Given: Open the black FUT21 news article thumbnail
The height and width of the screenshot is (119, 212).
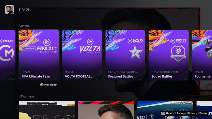Looking at the screenshot, I should [x=47, y=110].
